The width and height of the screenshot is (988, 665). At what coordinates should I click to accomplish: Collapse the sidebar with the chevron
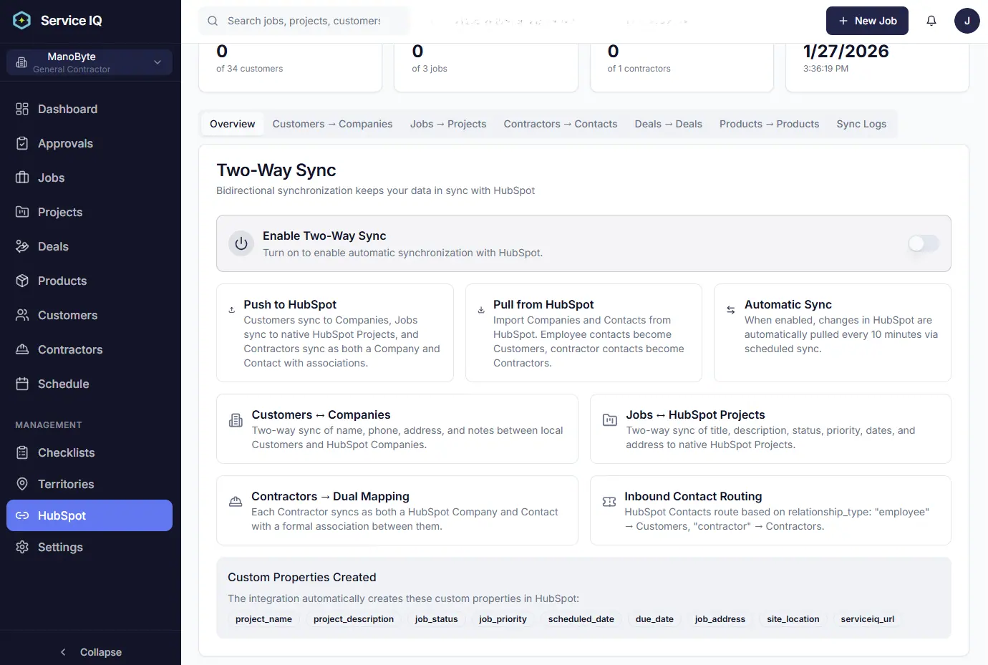[63, 652]
